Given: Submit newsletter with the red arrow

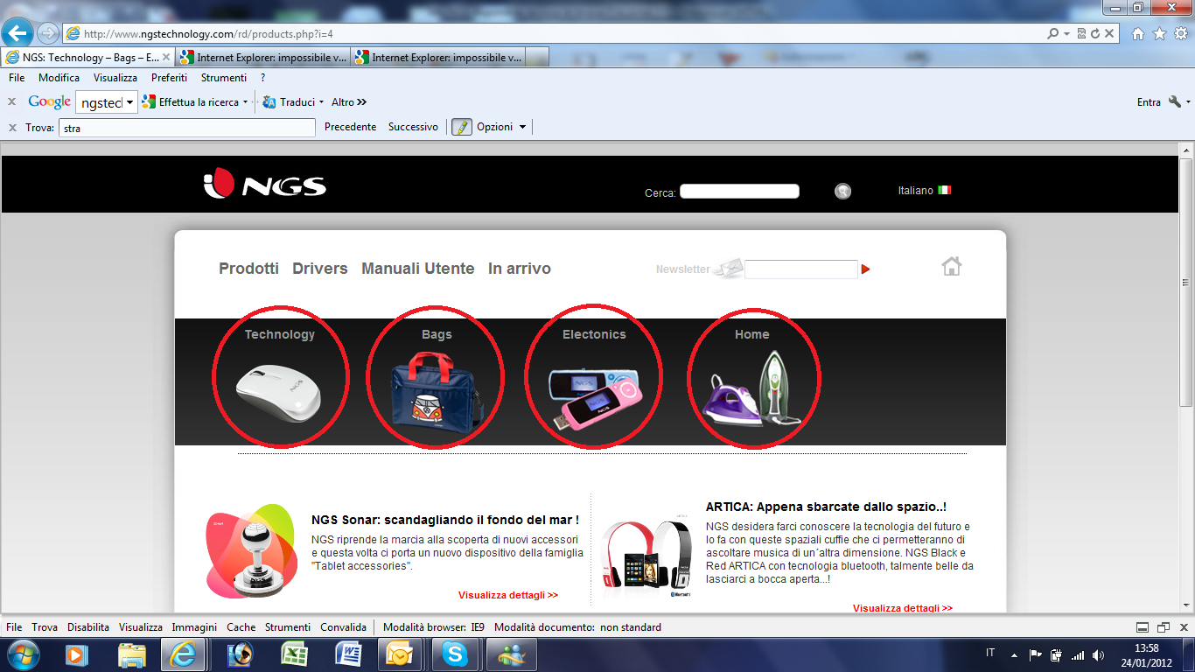Looking at the screenshot, I should pyautogui.click(x=865, y=269).
